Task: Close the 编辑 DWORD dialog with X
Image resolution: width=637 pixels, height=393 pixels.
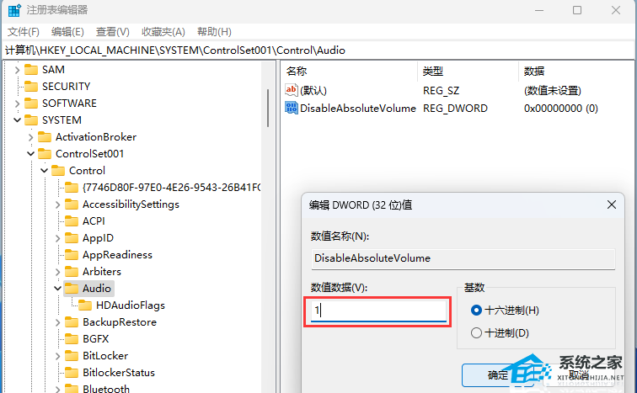Action: click(x=612, y=204)
